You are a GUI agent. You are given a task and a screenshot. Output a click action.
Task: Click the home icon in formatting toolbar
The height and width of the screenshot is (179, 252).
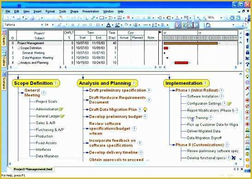208,25
